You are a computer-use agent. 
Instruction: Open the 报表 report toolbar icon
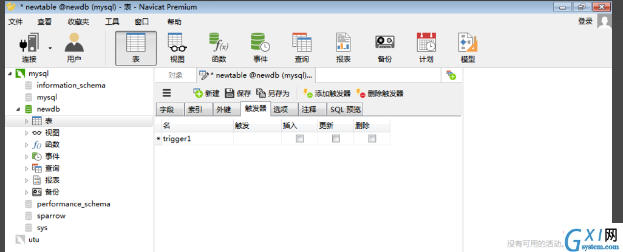[343, 48]
